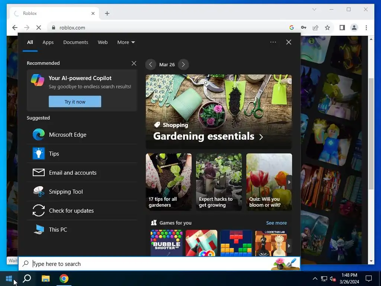Open the blocks puzzle game tile

(x=236, y=243)
